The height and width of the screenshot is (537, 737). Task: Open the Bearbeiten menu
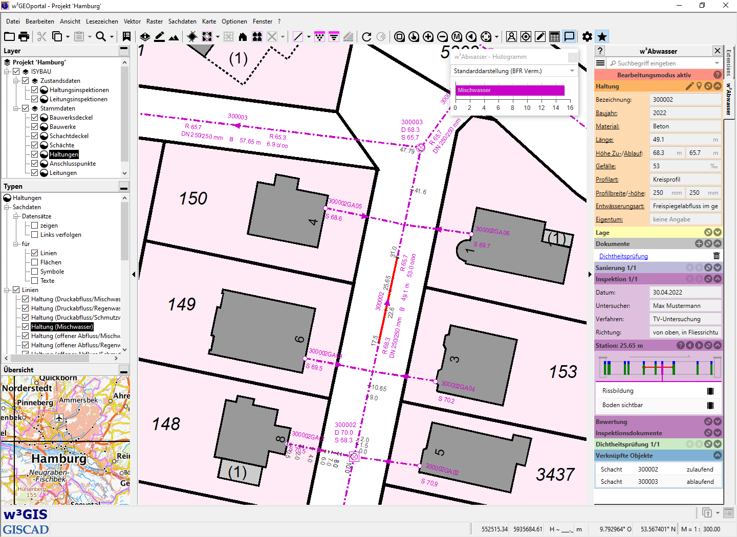tap(40, 21)
